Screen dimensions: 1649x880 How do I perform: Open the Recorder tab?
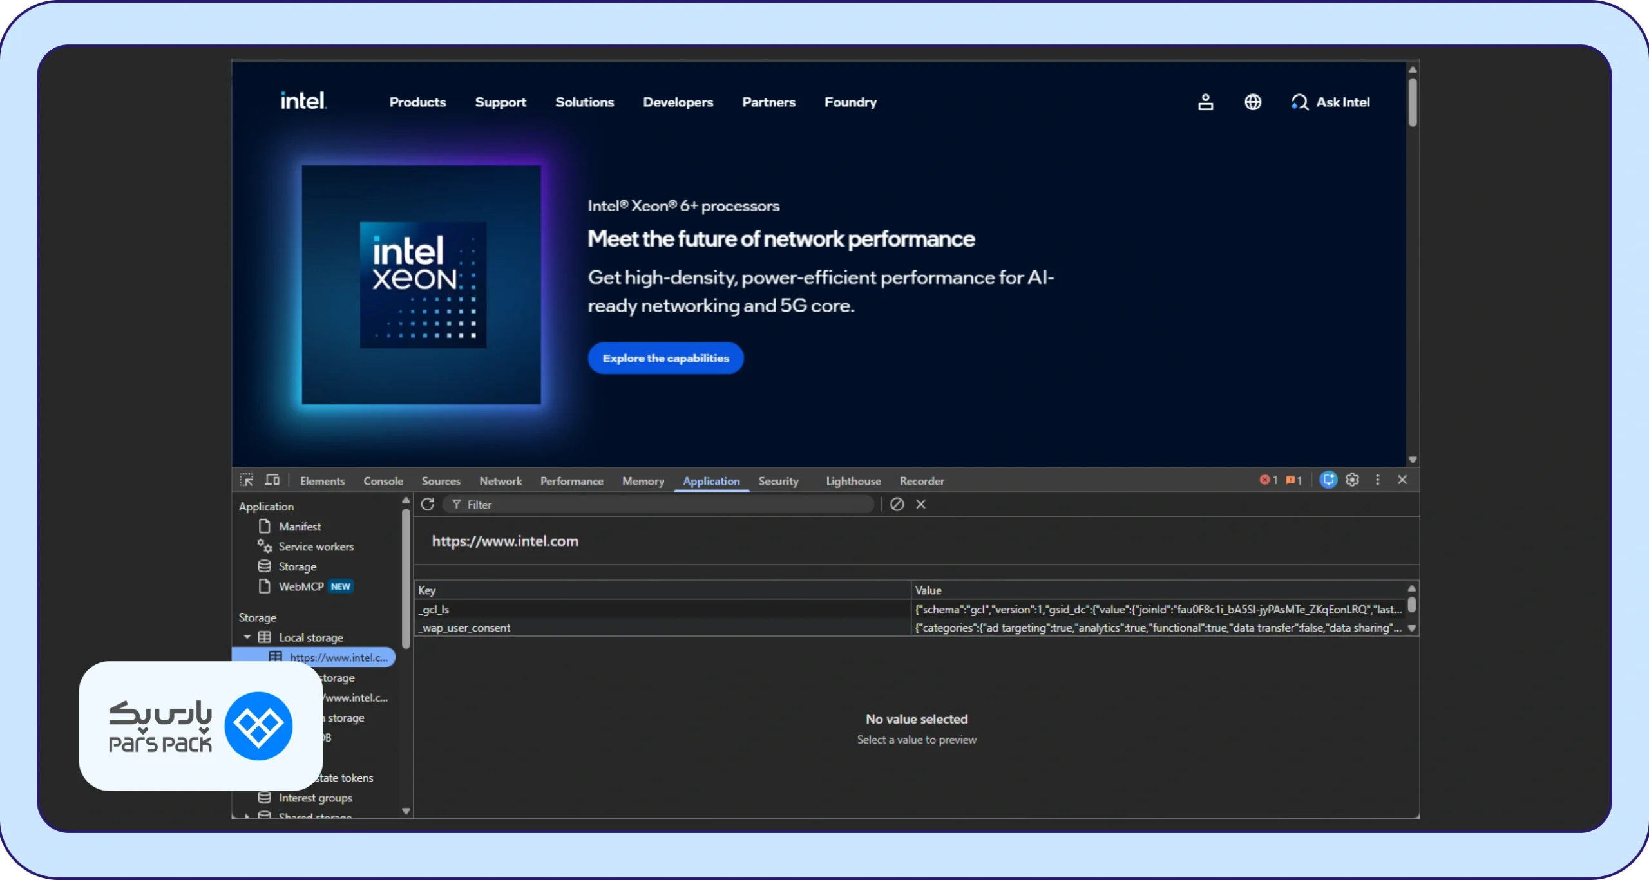[922, 481]
